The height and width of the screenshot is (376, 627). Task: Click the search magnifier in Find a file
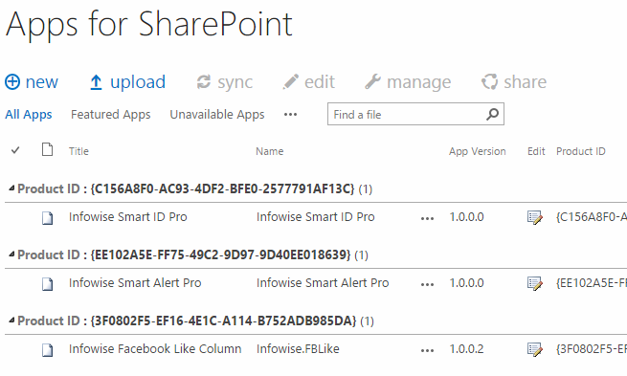493,114
